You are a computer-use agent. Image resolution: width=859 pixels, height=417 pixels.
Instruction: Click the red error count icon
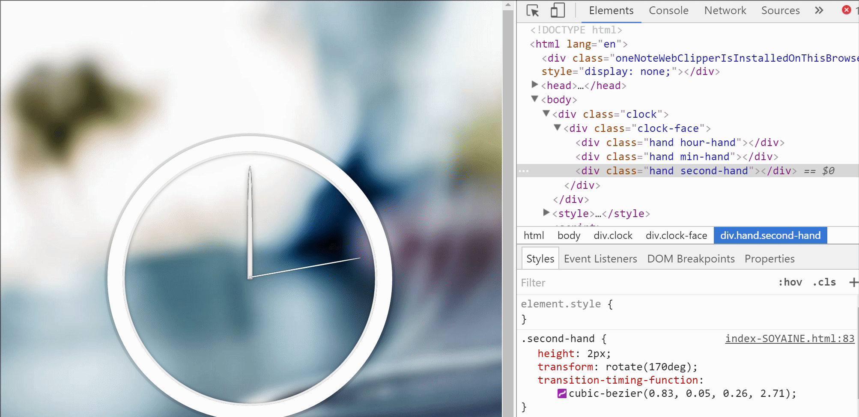click(846, 10)
